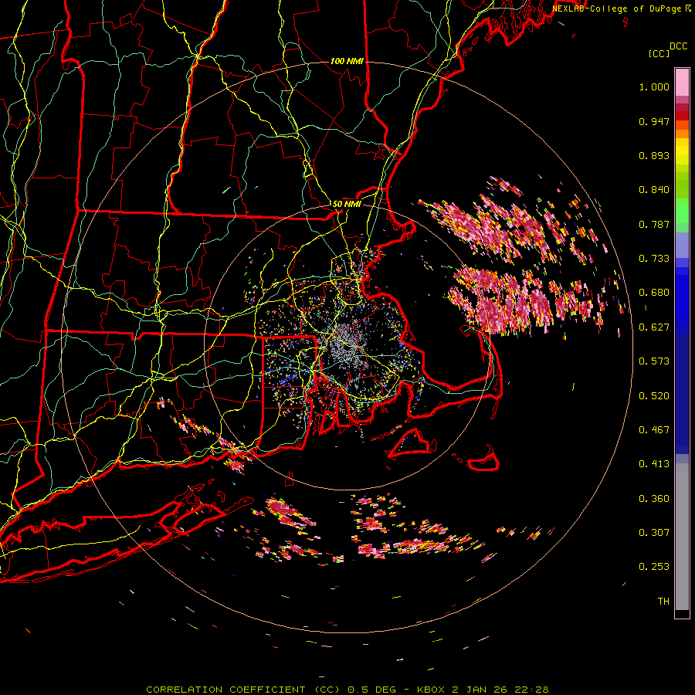Click the 0.253 scale value
Screen dimensions: 695x695
coord(654,567)
